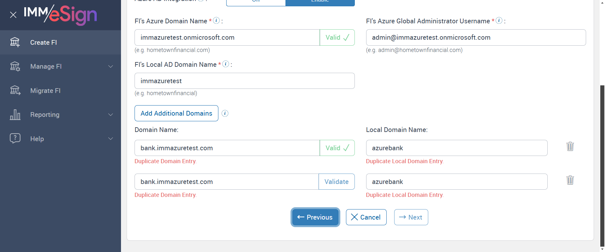Image resolution: width=605 pixels, height=252 pixels.
Task: Click the FI's Local AD Domain Name field
Action: click(244, 81)
